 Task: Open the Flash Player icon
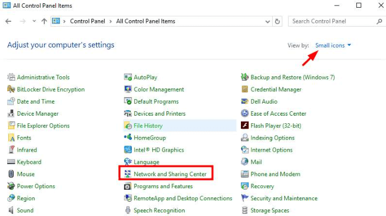point(244,125)
